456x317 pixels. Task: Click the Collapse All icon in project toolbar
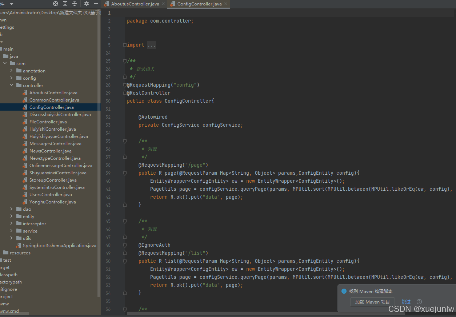click(x=75, y=4)
